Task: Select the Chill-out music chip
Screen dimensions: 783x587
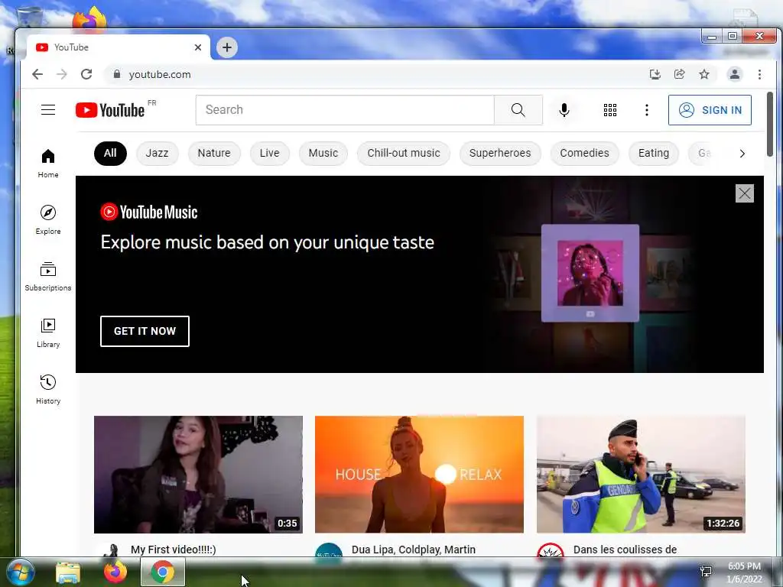Action: (404, 153)
